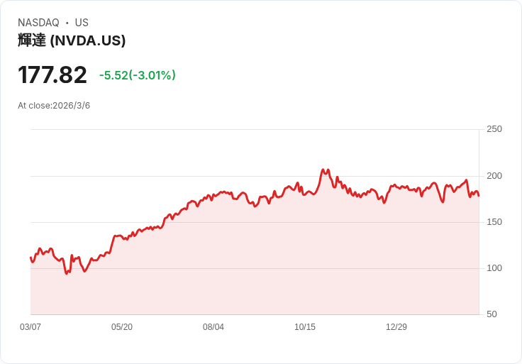Viewport: 522px width, 364px height.
Task: Click the NASDAQ exchange label
Action: click(38, 23)
